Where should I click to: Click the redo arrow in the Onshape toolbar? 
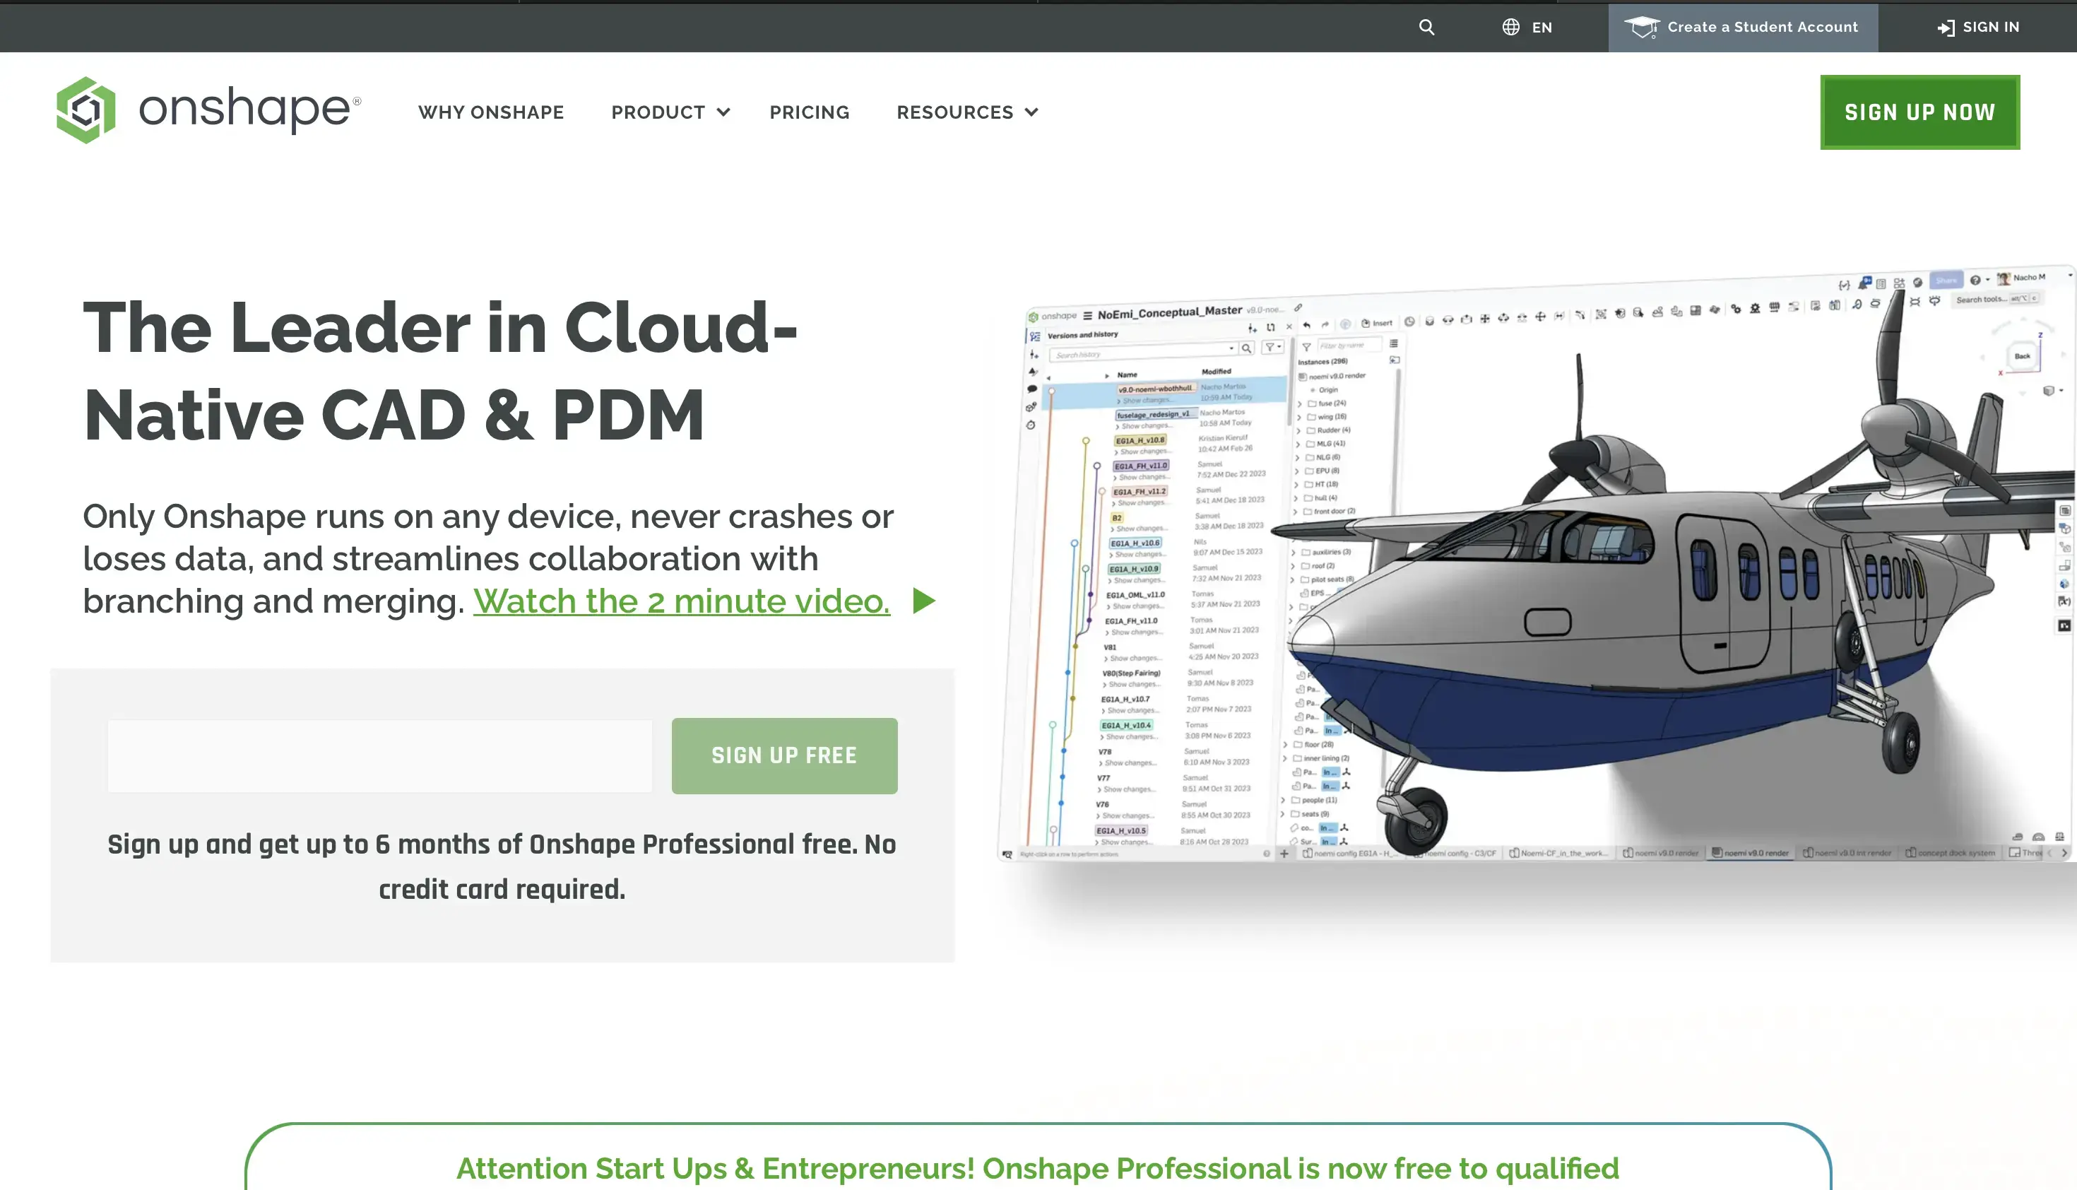pyautogui.click(x=1326, y=325)
